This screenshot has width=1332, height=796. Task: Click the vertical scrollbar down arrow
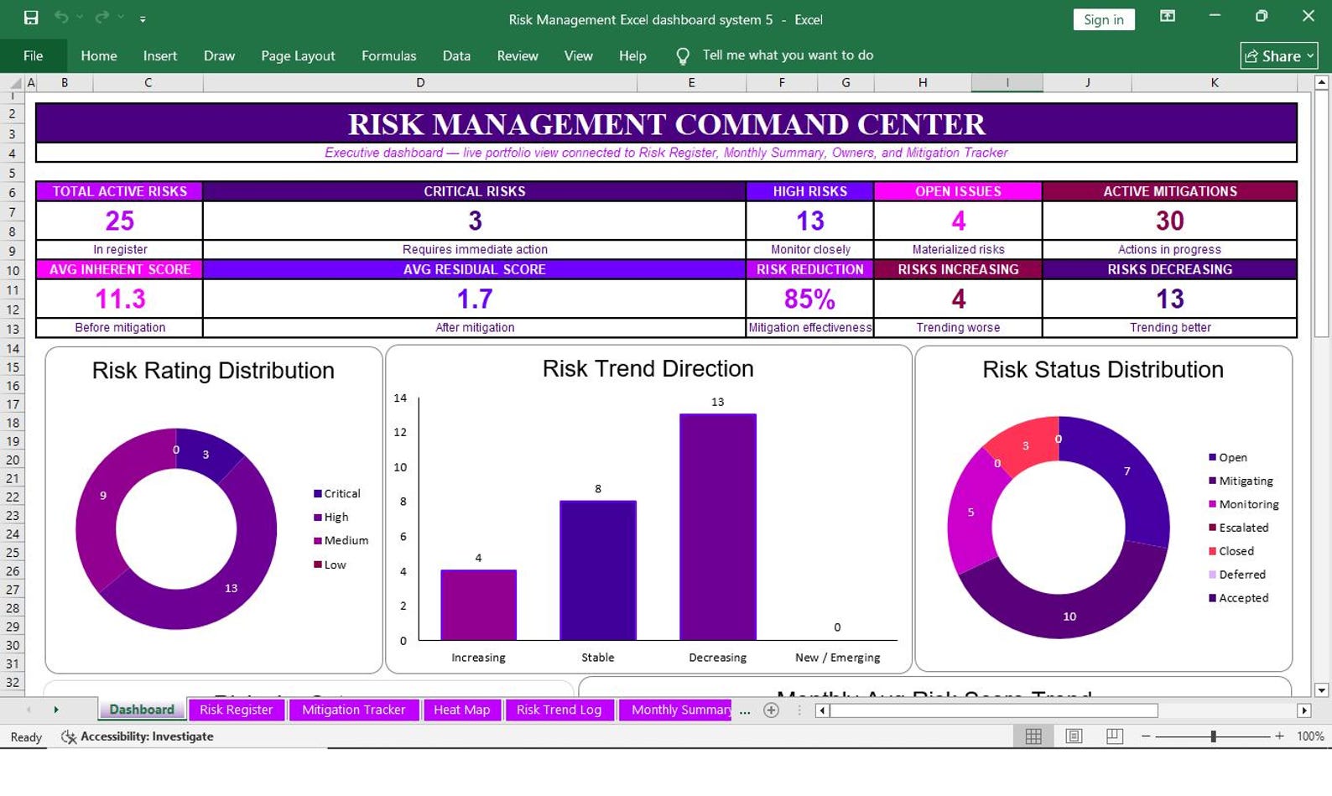[1321, 690]
